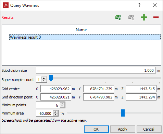
Task: Decrease Minimum points with down arrow
Action: [x=62, y=106]
